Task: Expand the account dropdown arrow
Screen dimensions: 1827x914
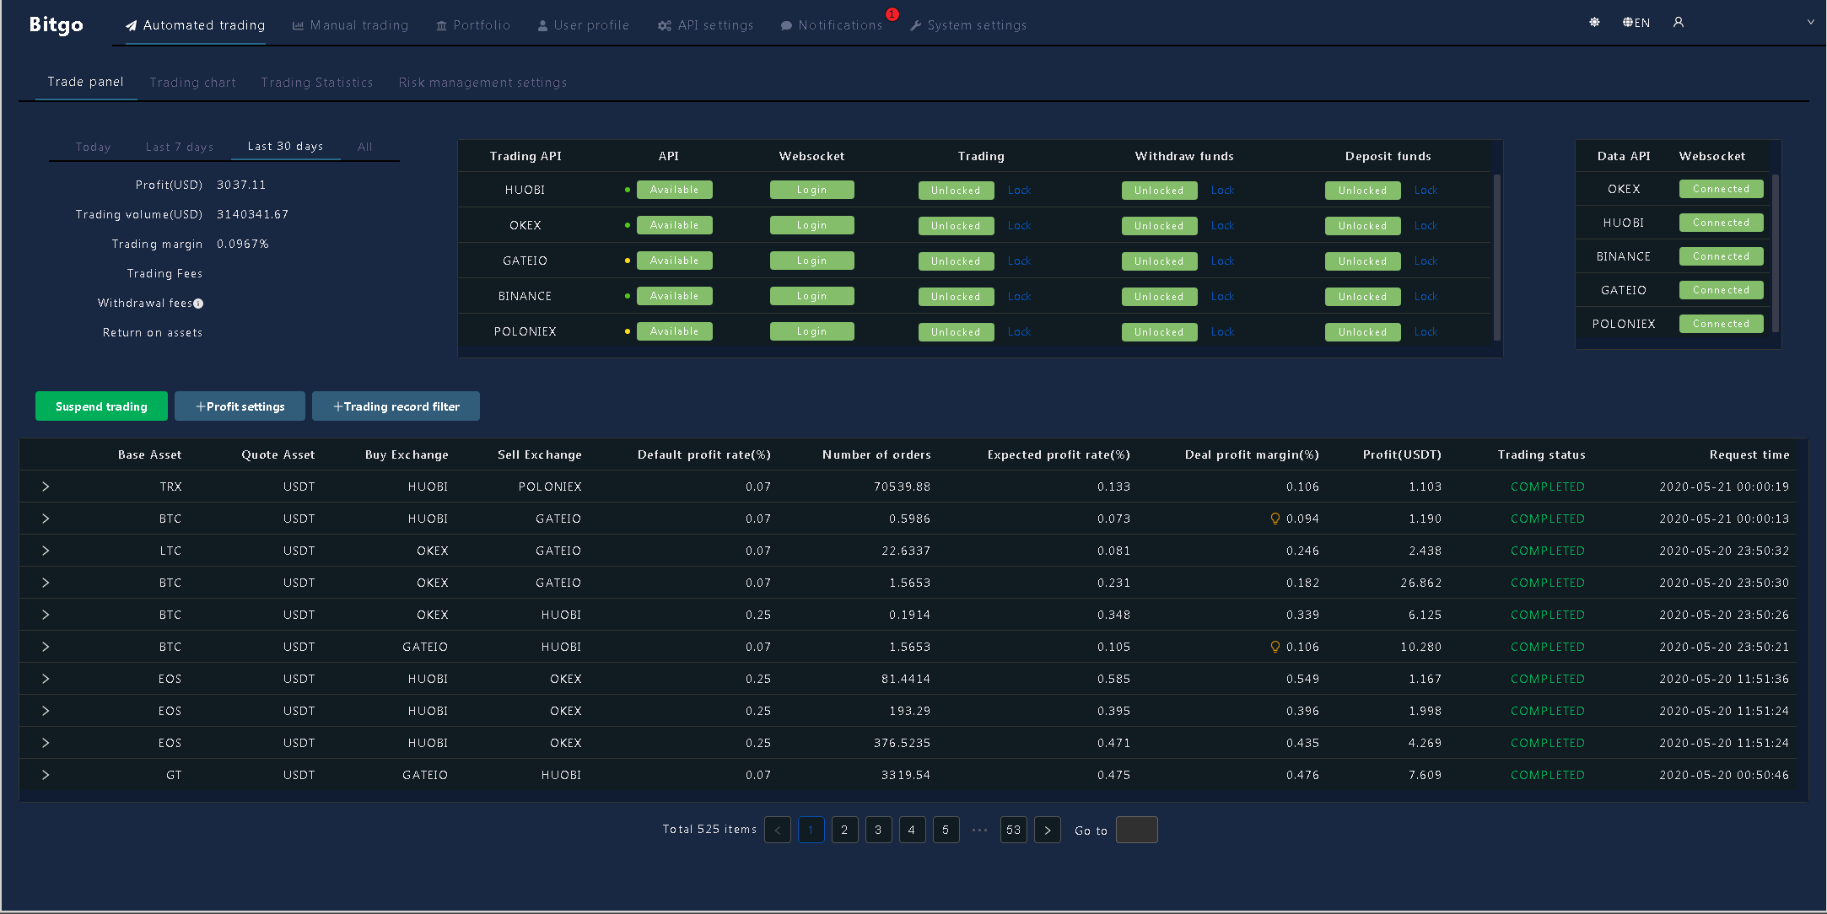Action: [1810, 23]
